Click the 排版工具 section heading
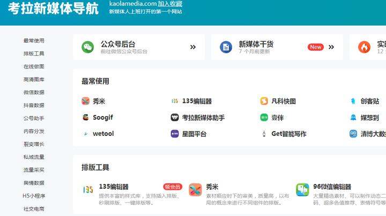Viewport: 386px width, 216px height. pos(95,167)
